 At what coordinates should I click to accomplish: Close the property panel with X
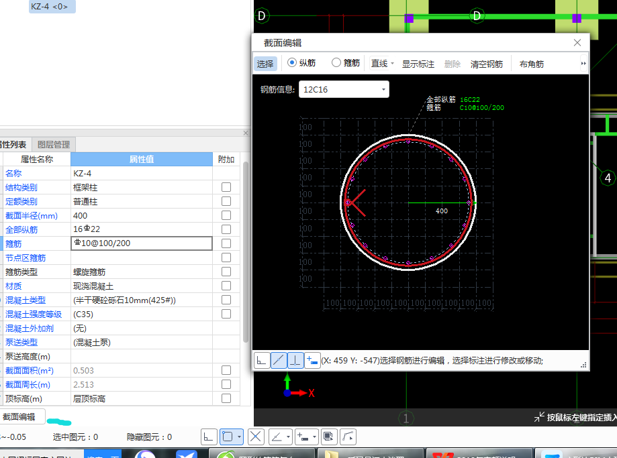click(246, 133)
